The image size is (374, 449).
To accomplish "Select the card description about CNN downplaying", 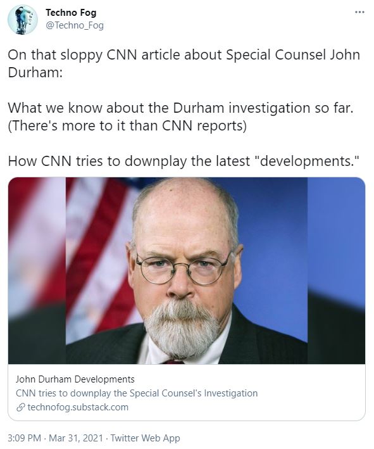I will (x=137, y=393).
